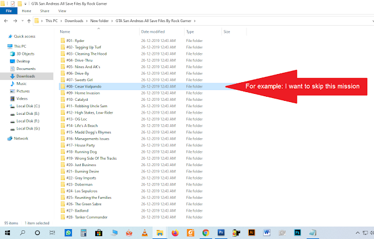Open Task View on taskbar
The image size is (374, 239).
point(52,233)
